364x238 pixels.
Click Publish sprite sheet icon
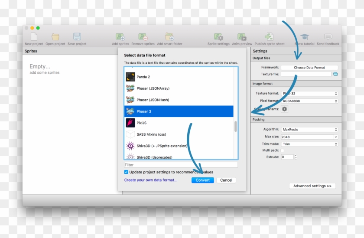pyautogui.click(x=269, y=37)
